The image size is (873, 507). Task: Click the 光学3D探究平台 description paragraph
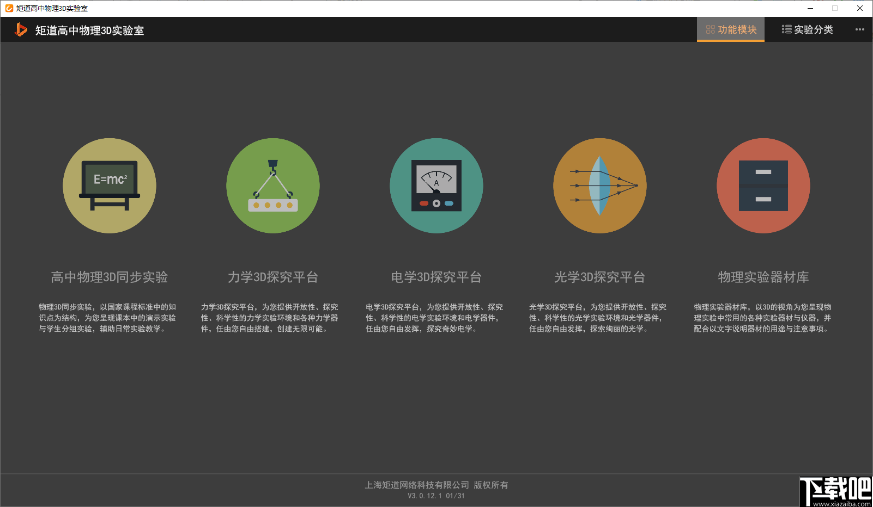(x=598, y=318)
